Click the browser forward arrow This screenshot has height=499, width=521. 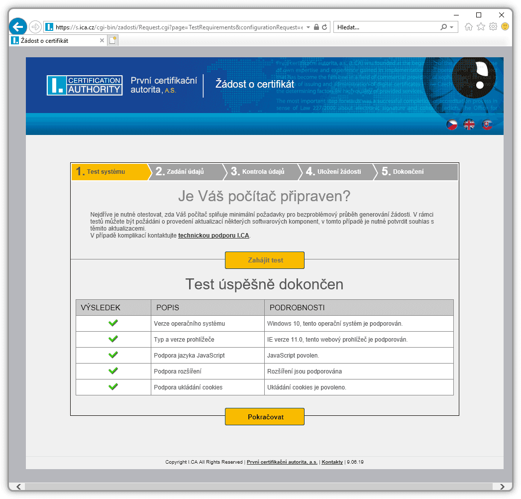click(35, 27)
